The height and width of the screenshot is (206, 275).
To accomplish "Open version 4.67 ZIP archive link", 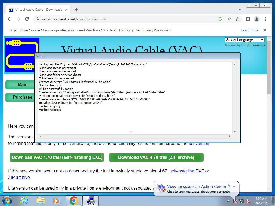I will 19,178.
